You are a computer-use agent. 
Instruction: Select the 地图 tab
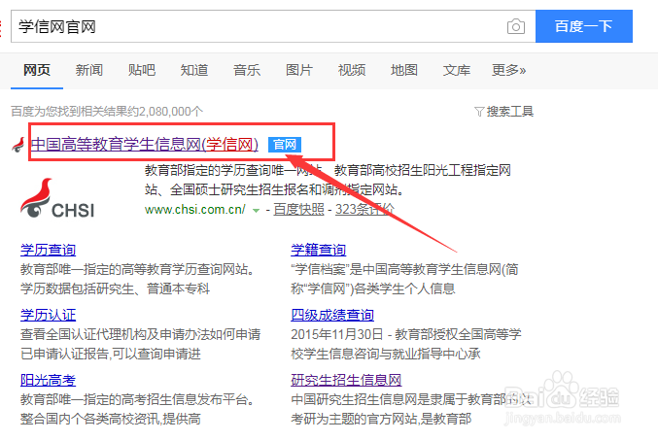tap(404, 70)
